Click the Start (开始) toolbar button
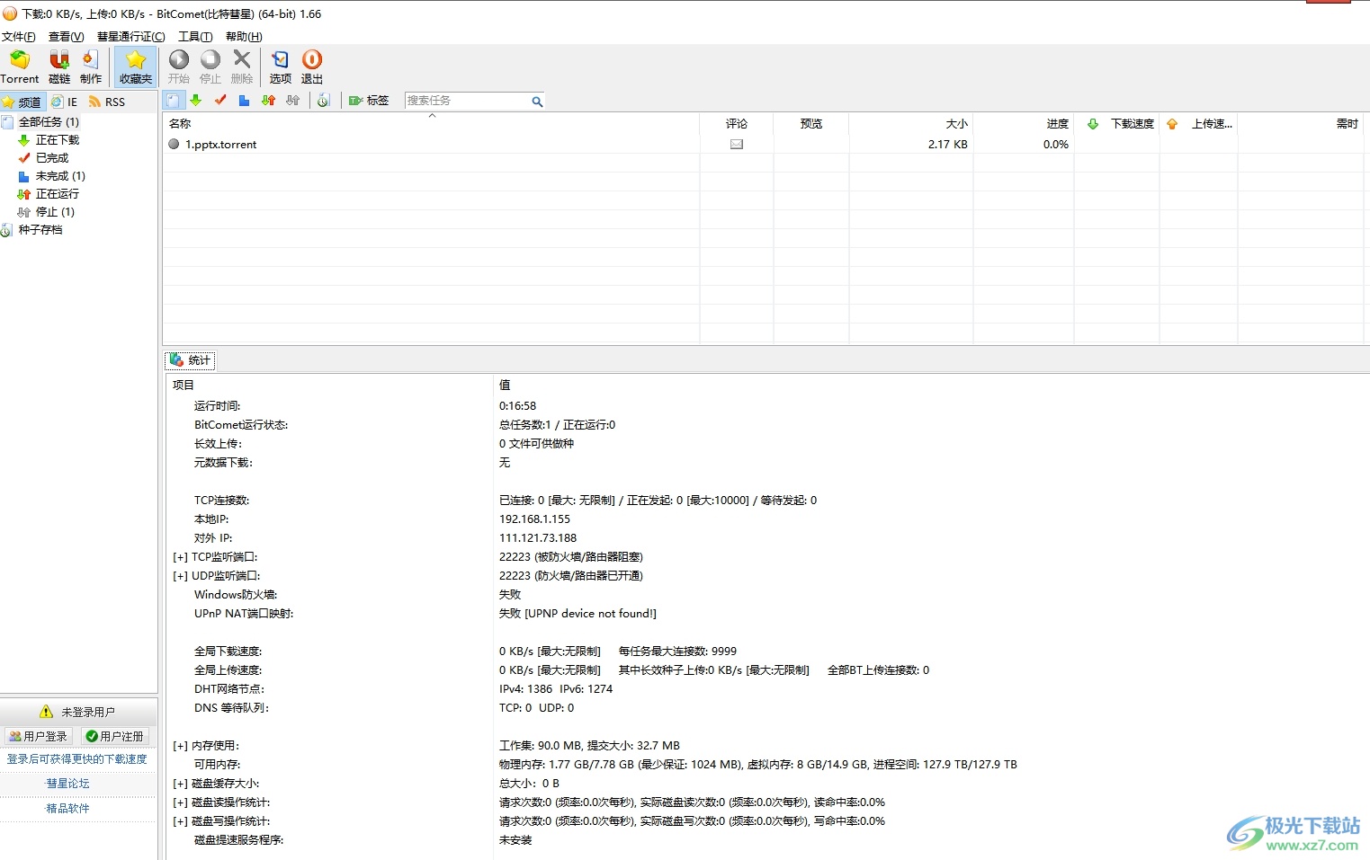 coord(179,67)
